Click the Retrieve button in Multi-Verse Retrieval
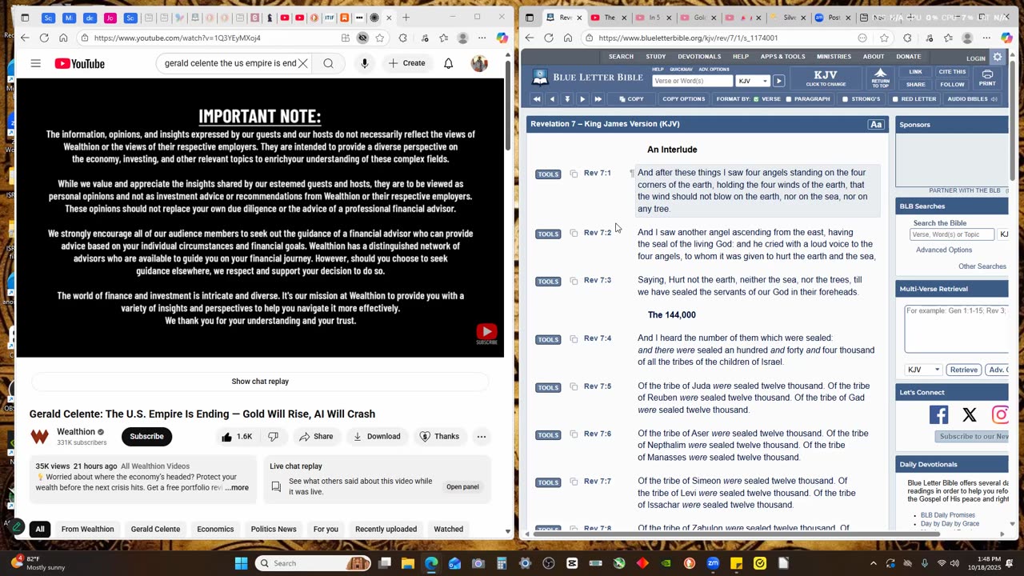Screen dimensions: 1024x576 (963, 370)
